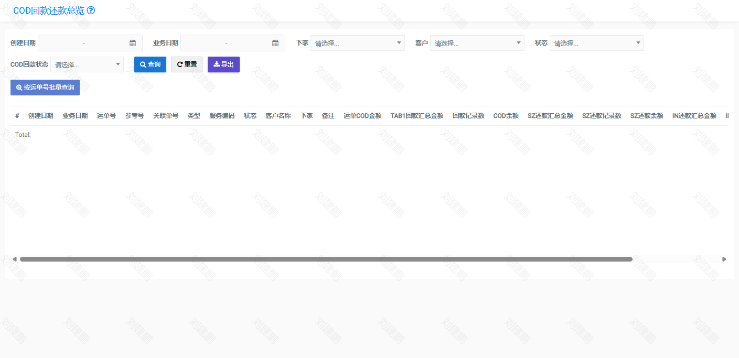The image size is (739, 358).
Task: Expand the 下家 dropdown
Action: point(357,43)
